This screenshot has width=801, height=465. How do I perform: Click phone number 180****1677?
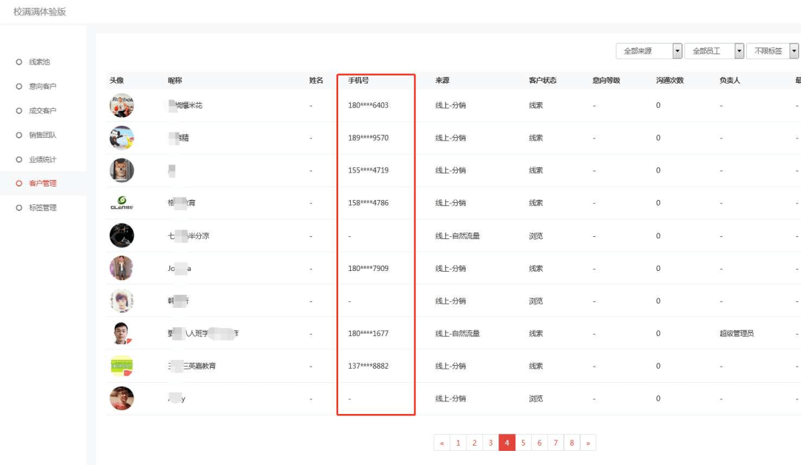pos(369,333)
